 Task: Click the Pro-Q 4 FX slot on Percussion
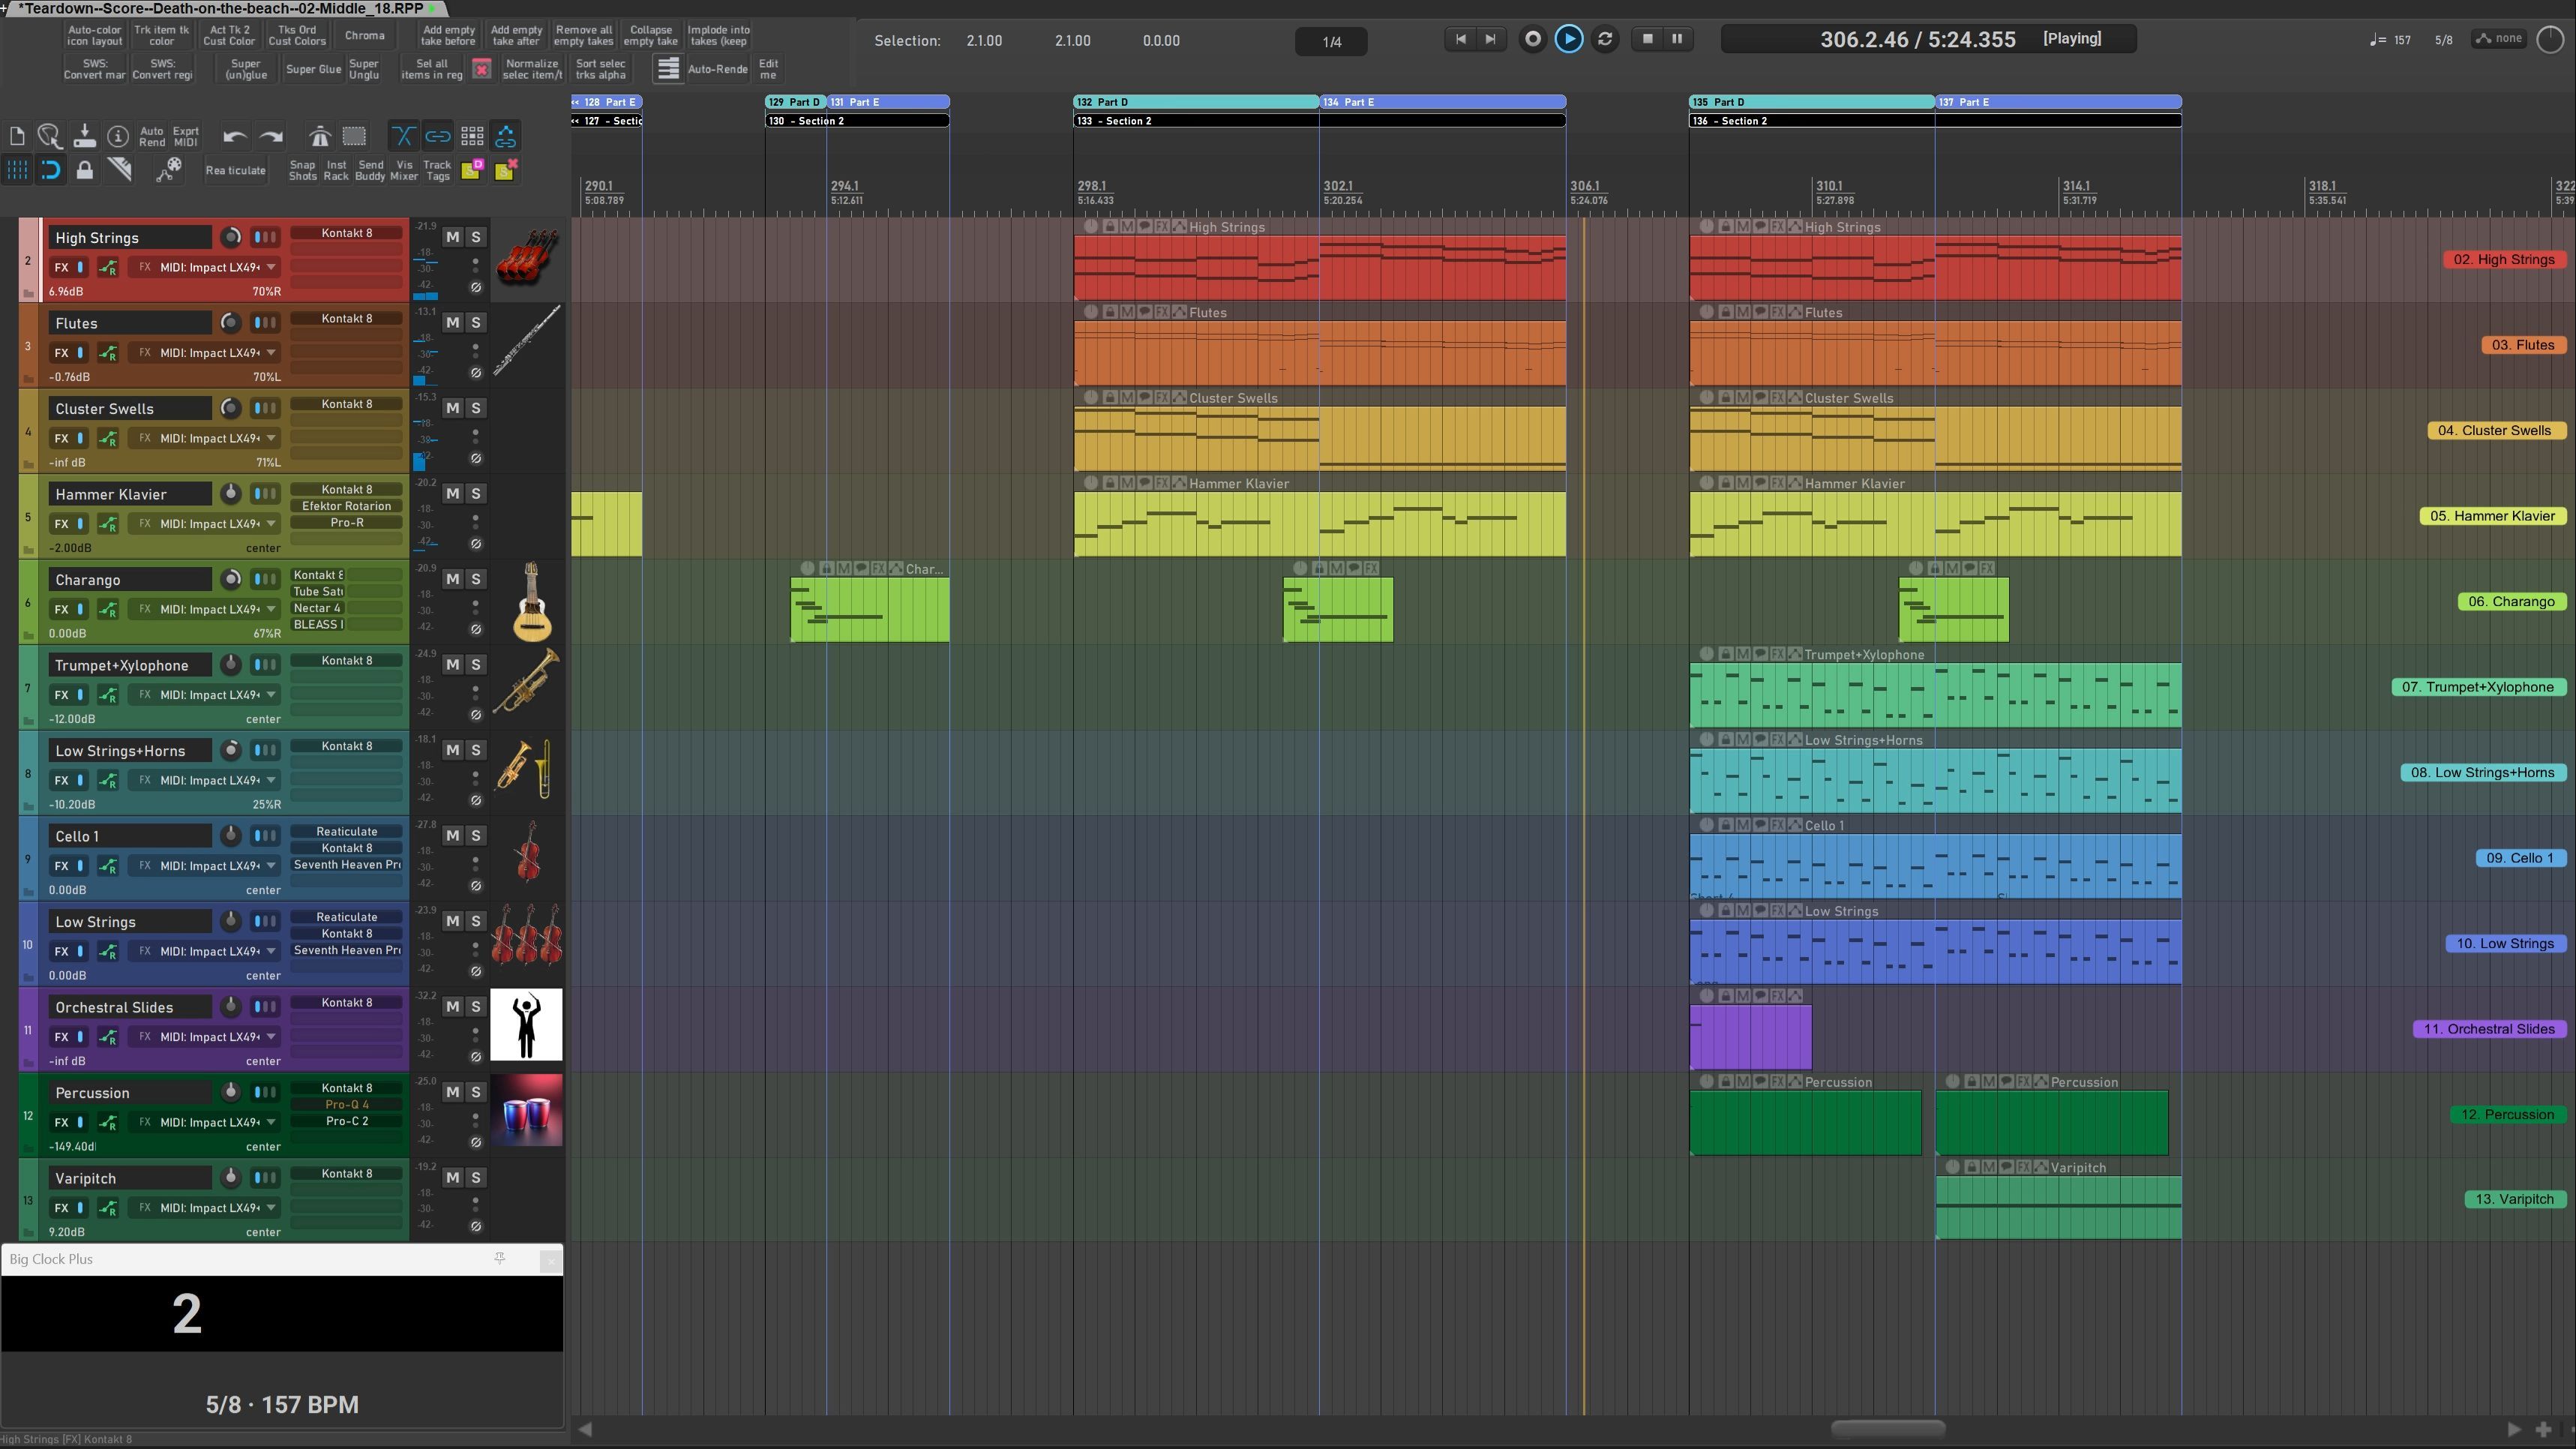tap(347, 1105)
